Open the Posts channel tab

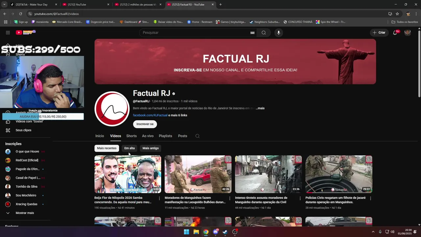(x=183, y=136)
